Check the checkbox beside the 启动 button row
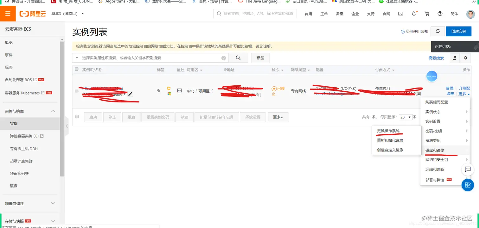Viewport: 479px width, 228px height. 76,117
